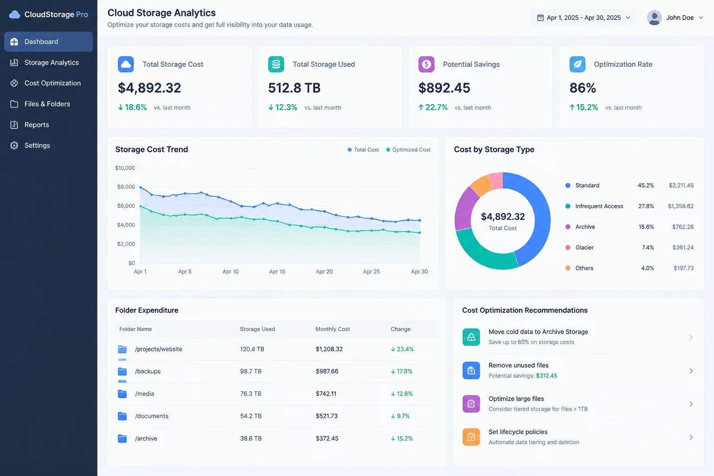Toggle the Total Cost legend series
This screenshot has width=714, height=476.
[363, 150]
